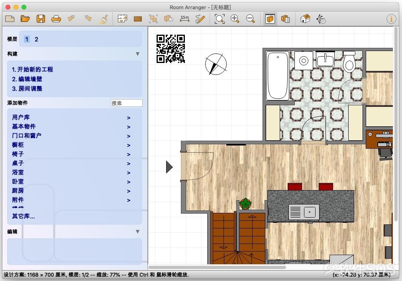Print the floor plan
This screenshot has height=281, width=402.
(56, 19)
